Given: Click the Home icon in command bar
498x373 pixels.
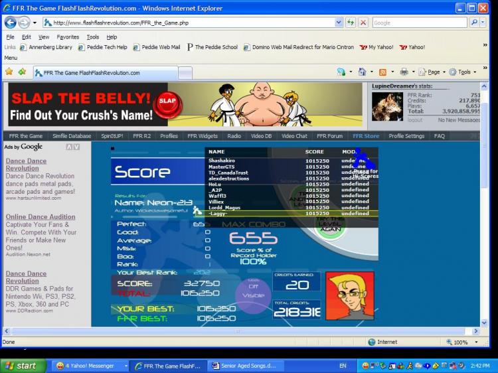Looking at the screenshot, I should 362,72.
